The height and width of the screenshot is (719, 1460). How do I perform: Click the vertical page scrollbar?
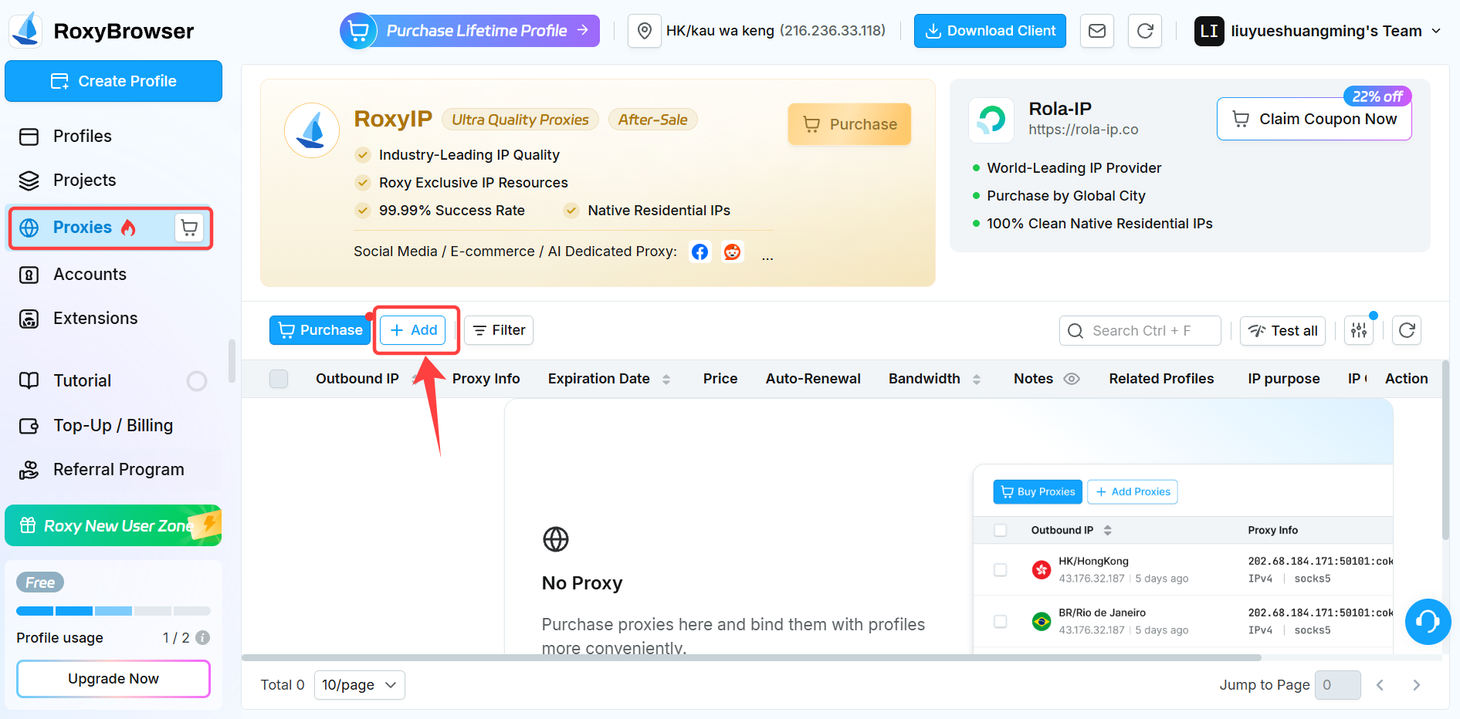(1445, 450)
